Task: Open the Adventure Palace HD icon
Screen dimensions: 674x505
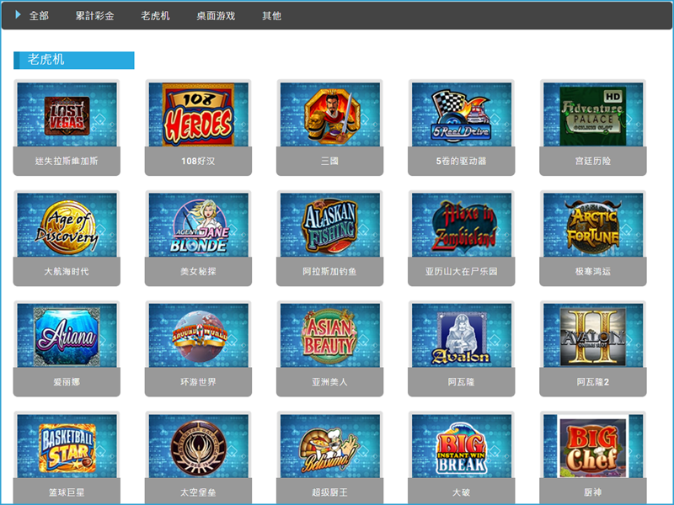Action: pyautogui.click(x=592, y=114)
